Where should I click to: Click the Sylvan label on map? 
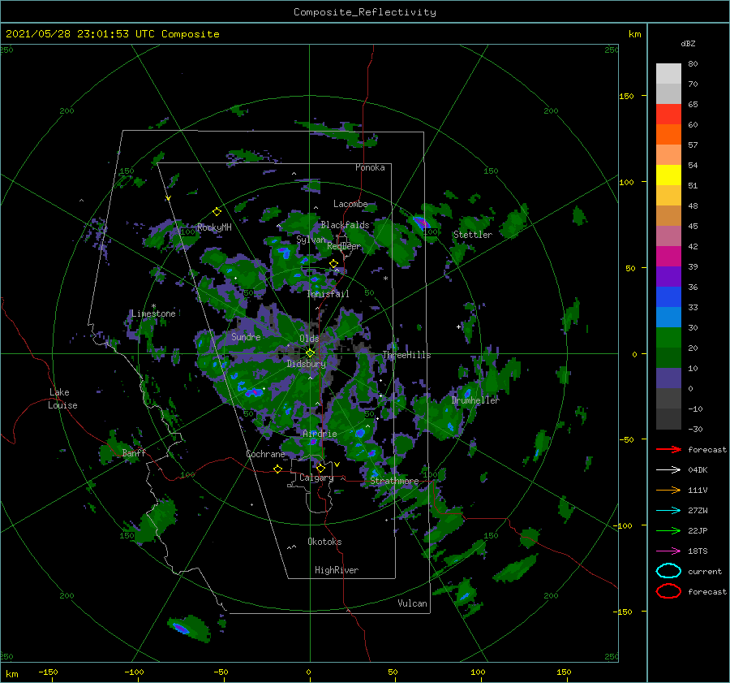coord(311,240)
